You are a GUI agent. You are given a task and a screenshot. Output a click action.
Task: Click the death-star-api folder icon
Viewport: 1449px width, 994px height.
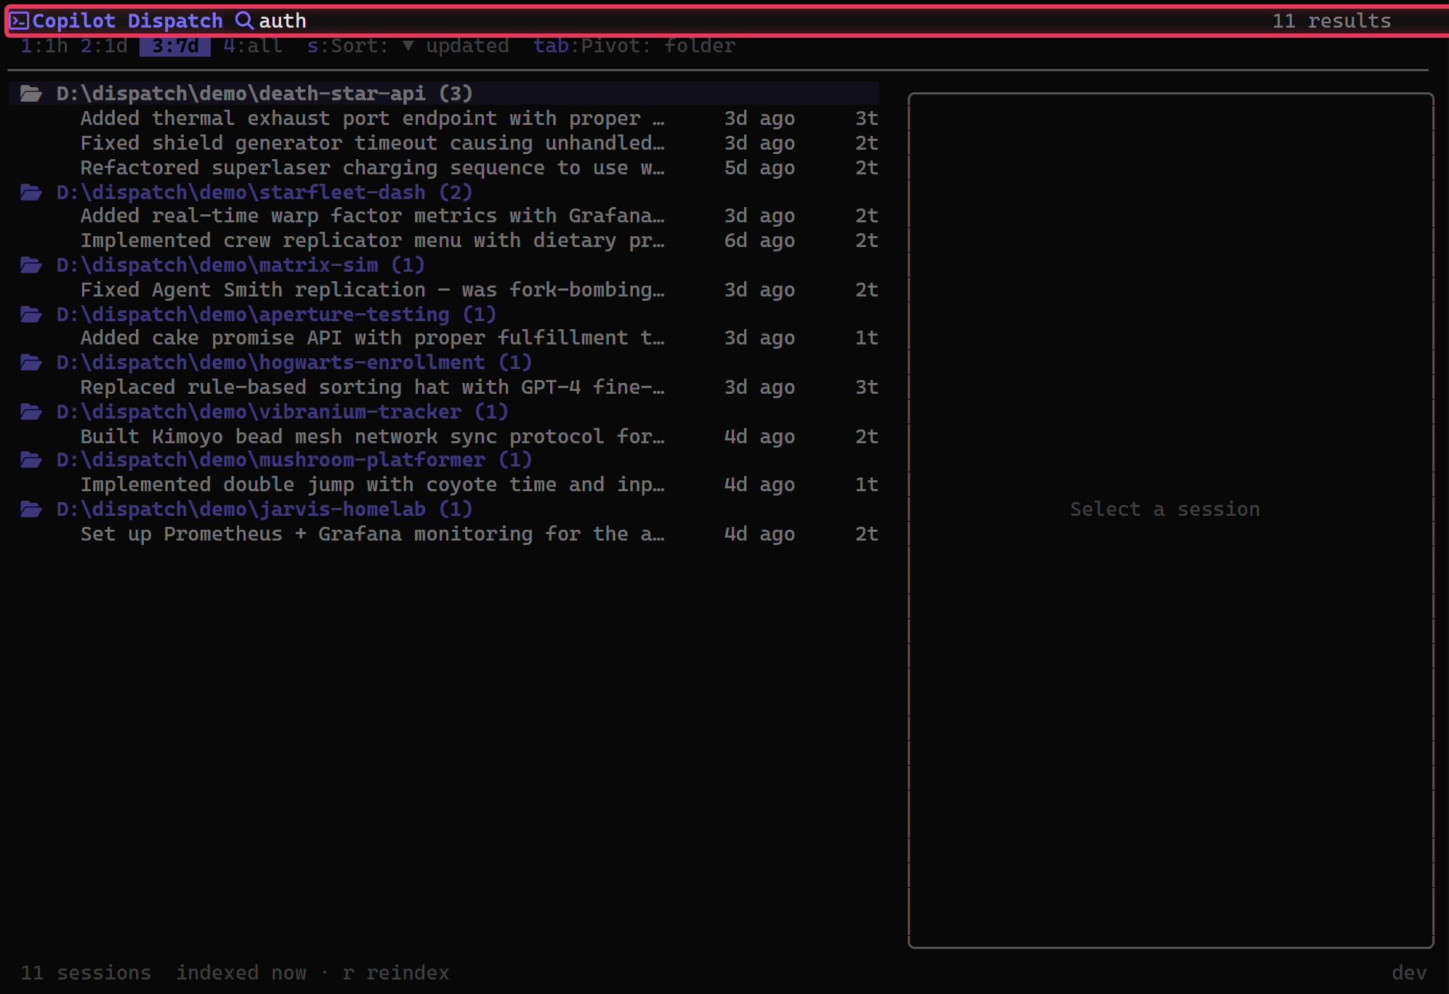(31, 94)
